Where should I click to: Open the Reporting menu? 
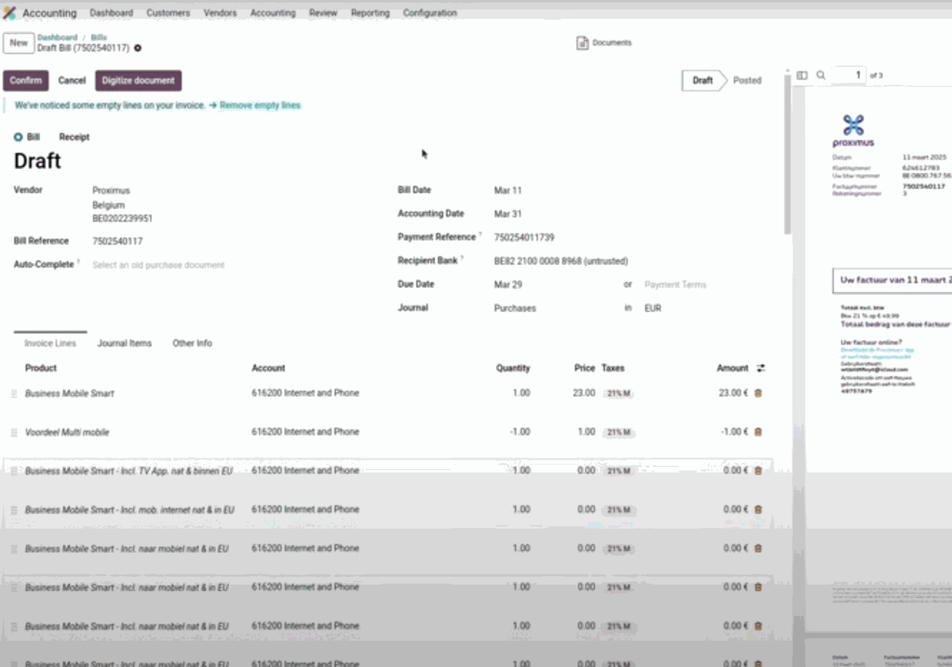coord(370,13)
